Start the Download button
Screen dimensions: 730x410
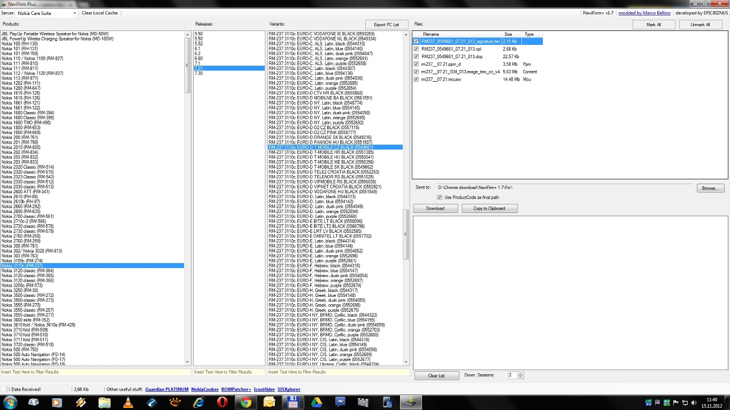(435, 208)
